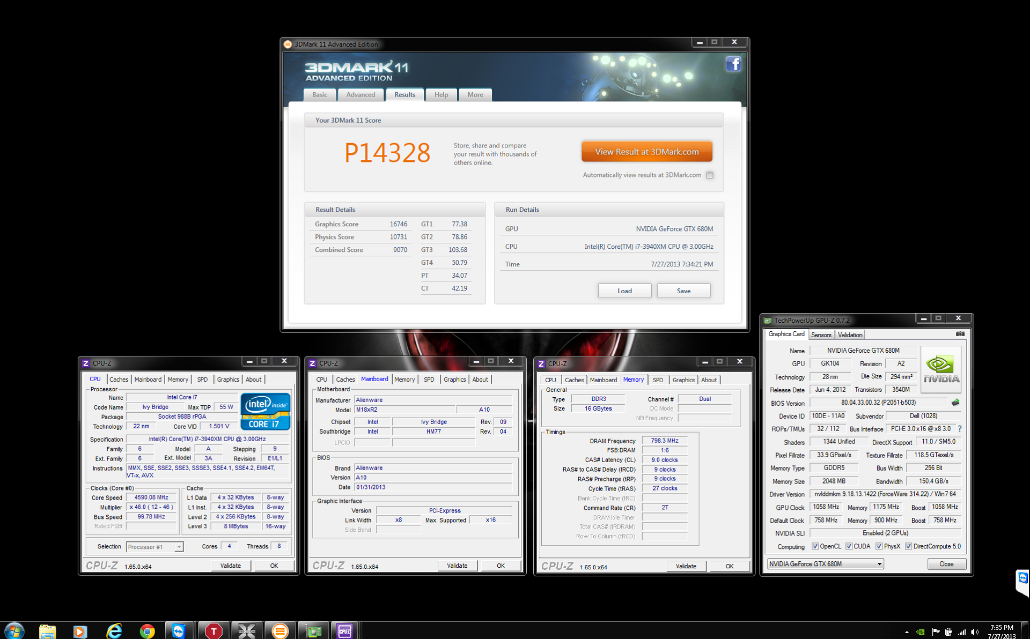1030x639 pixels.
Task: Open About tab in the leftmost CPU-Z window
Action: coord(253,380)
